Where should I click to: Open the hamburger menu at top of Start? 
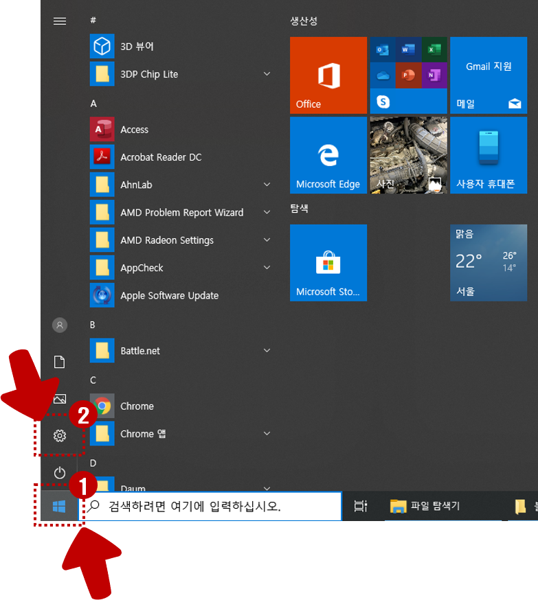pyautogui.click(x=59, y=21)
